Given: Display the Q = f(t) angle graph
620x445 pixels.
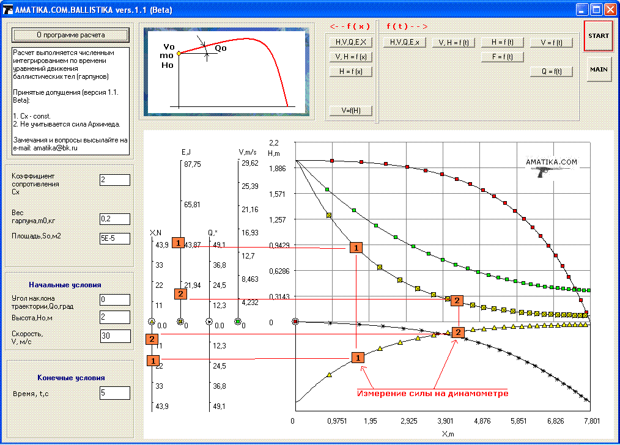Looking at the screenshot, I should 552,72.
